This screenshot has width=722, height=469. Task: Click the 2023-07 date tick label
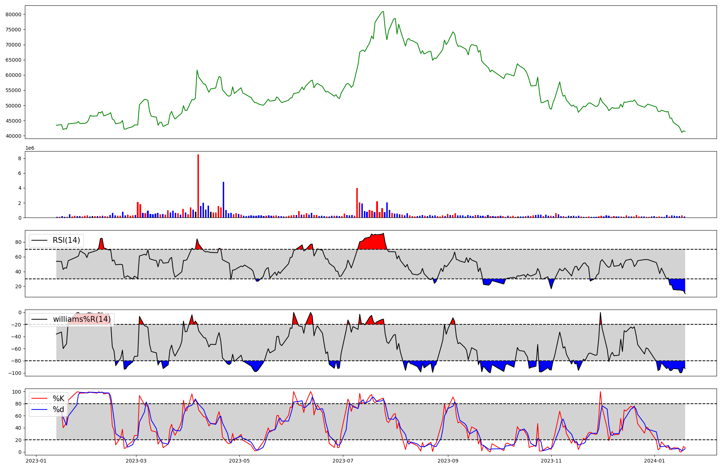coord(343,461)
